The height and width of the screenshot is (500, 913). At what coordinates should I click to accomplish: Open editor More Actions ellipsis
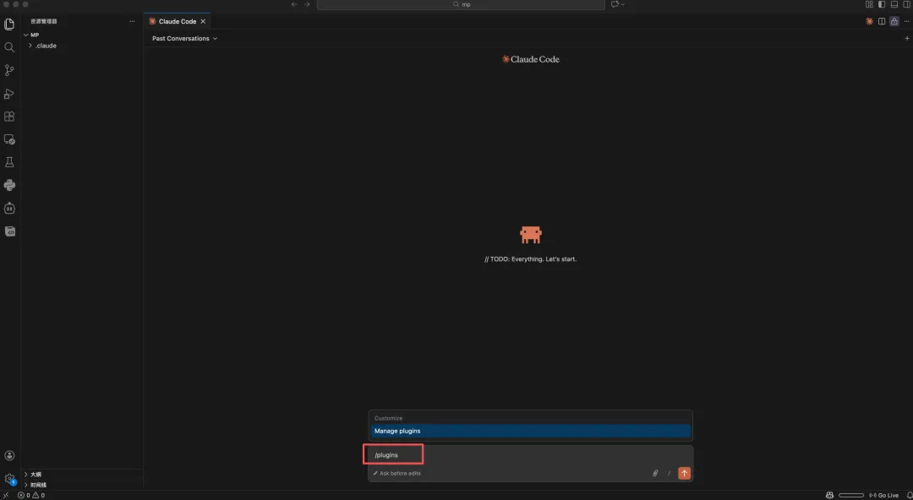pos(906,21)
